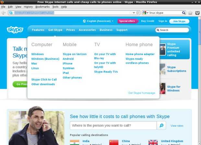
Task: Select the Prices navigation tab
Action: (70, 30)
